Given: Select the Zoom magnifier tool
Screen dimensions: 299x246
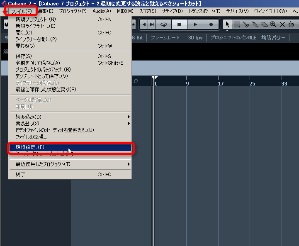Looking at the screenshot, I should point(273,24).
